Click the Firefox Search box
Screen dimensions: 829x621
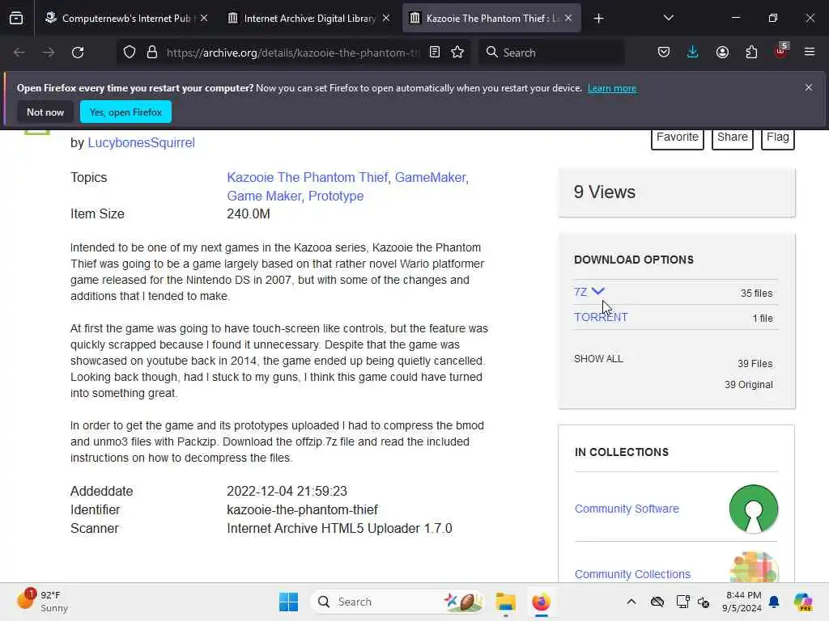(x=552, y=53)
